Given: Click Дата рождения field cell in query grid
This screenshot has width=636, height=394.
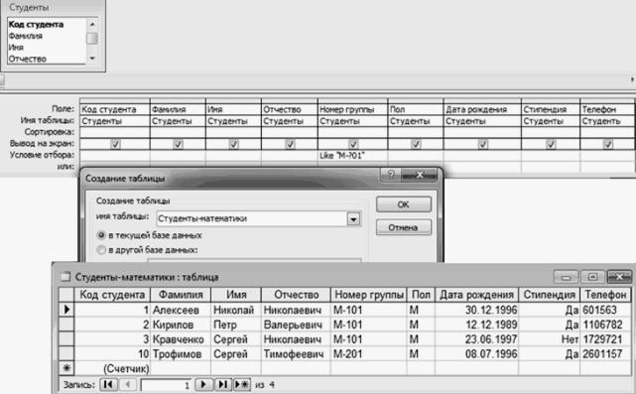Looking at the screenshot, I should pyautogui.click(x=482, y=109).
